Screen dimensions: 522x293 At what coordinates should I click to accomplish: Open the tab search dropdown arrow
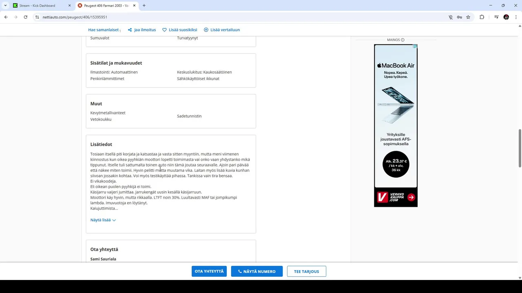tap(5, 6)
